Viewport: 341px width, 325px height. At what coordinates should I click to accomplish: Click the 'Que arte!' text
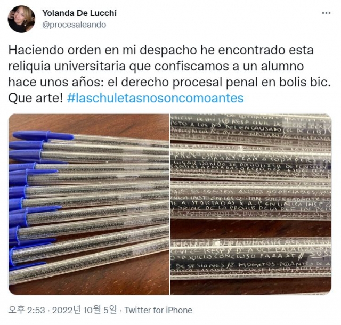36,99
